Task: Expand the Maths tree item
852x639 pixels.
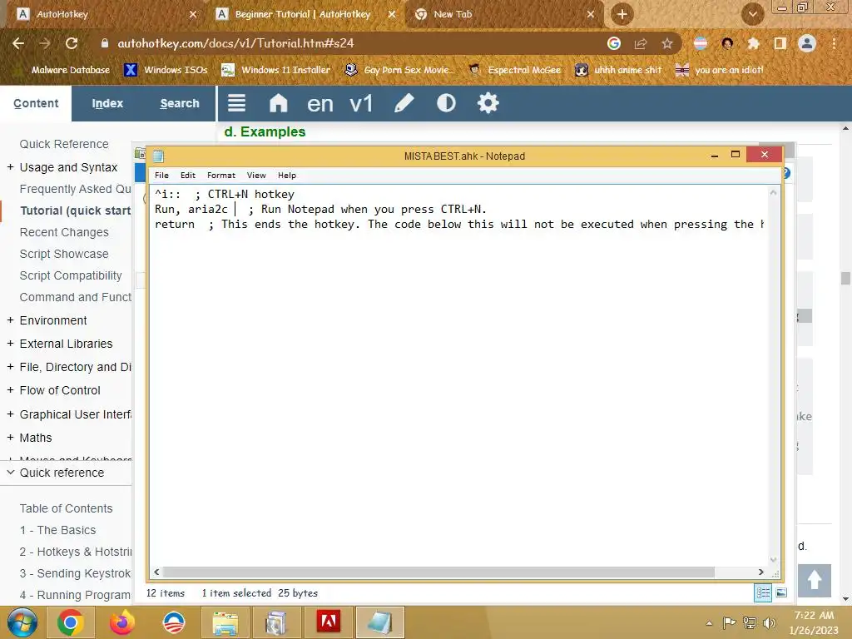Action: point(10,438)
